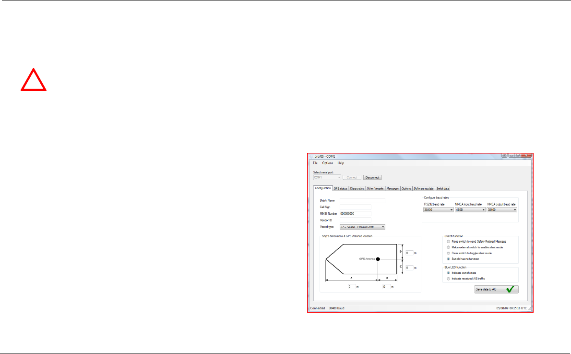
Task: Click the Disconnect button
Action: 372,178
